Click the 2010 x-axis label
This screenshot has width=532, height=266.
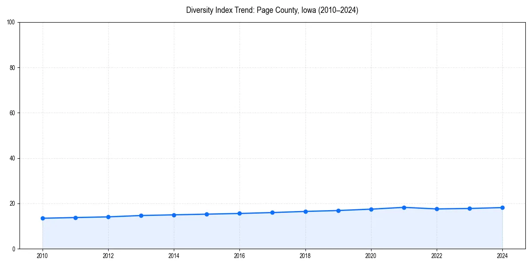(42, 256)
